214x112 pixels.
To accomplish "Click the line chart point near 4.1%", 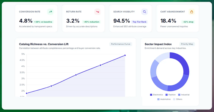I will pos(100,65).
